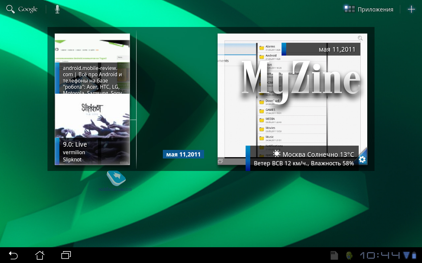422x263 pixels.
Task: Tap the plus icon to customize home screen
Action: pos(411,9)
